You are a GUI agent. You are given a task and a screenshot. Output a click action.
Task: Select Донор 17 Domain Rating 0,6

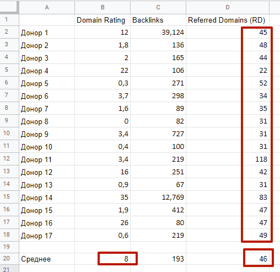[103, 235]
